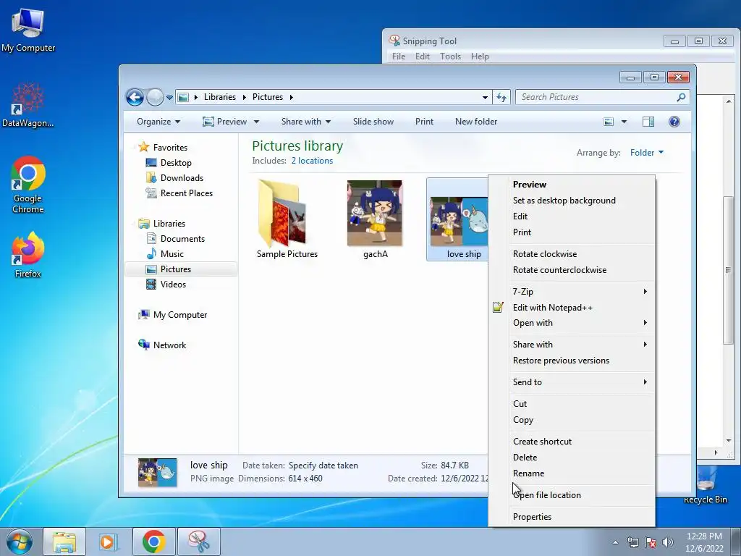Choose Edit in the context menu
Viewport: 741px width, 556px height.
click(572, 216)
